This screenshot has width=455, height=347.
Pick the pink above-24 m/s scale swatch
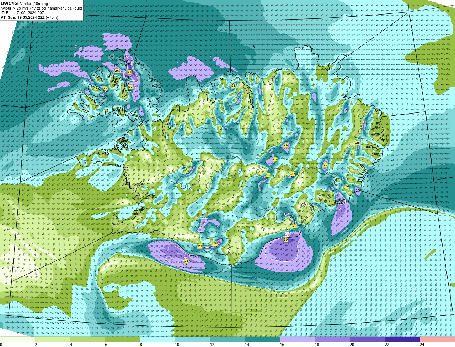[438, 340]
